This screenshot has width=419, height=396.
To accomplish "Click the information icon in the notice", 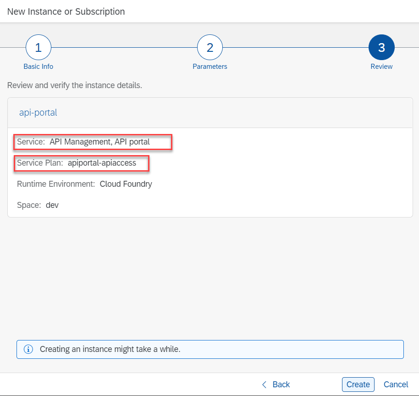I will click(x=28, y=349).
